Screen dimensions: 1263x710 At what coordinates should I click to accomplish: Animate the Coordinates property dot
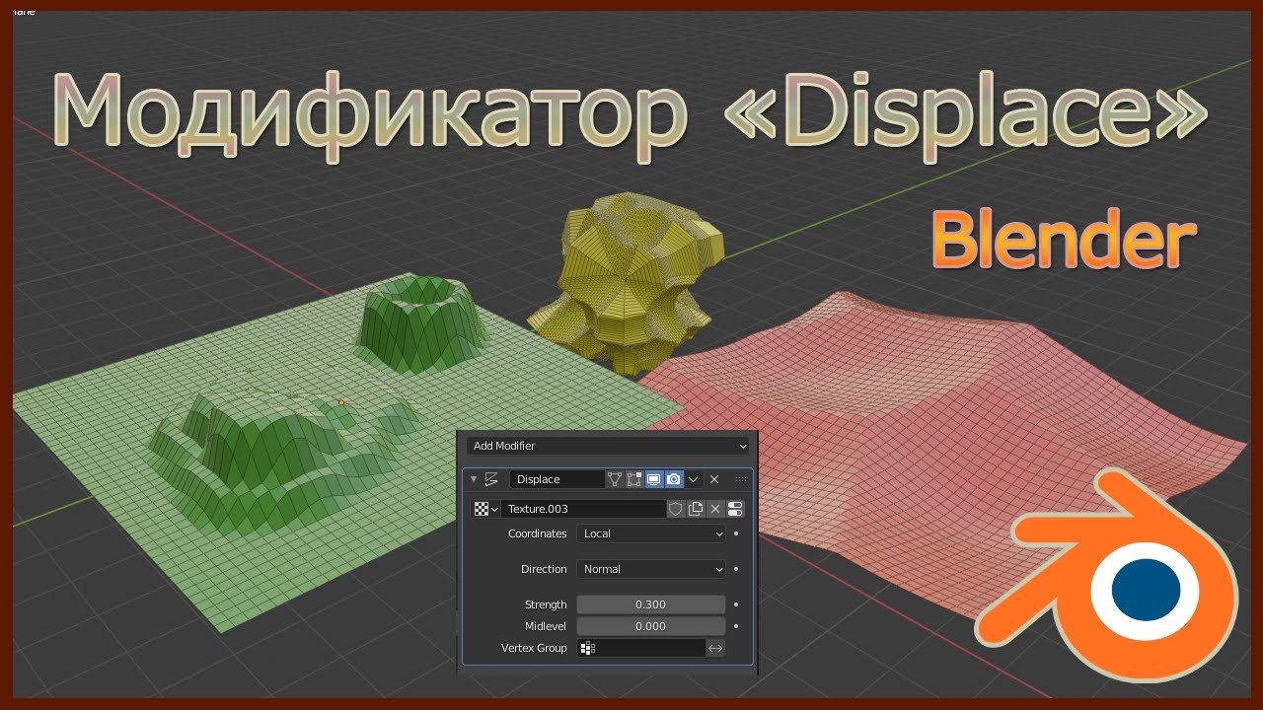pyautogui.click(x=736, y=533)
